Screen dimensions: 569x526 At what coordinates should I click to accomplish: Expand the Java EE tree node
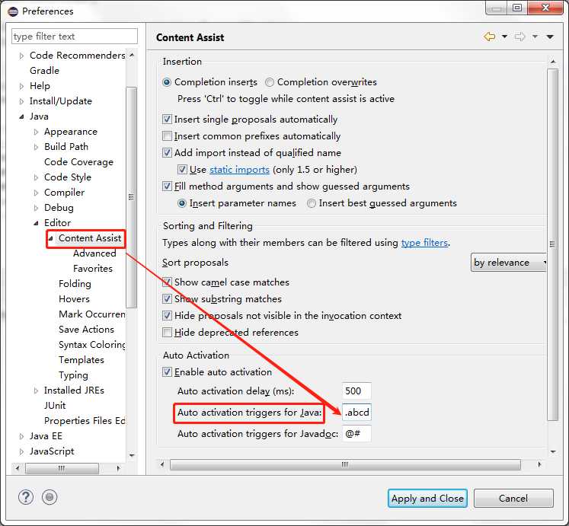(21, 436)
